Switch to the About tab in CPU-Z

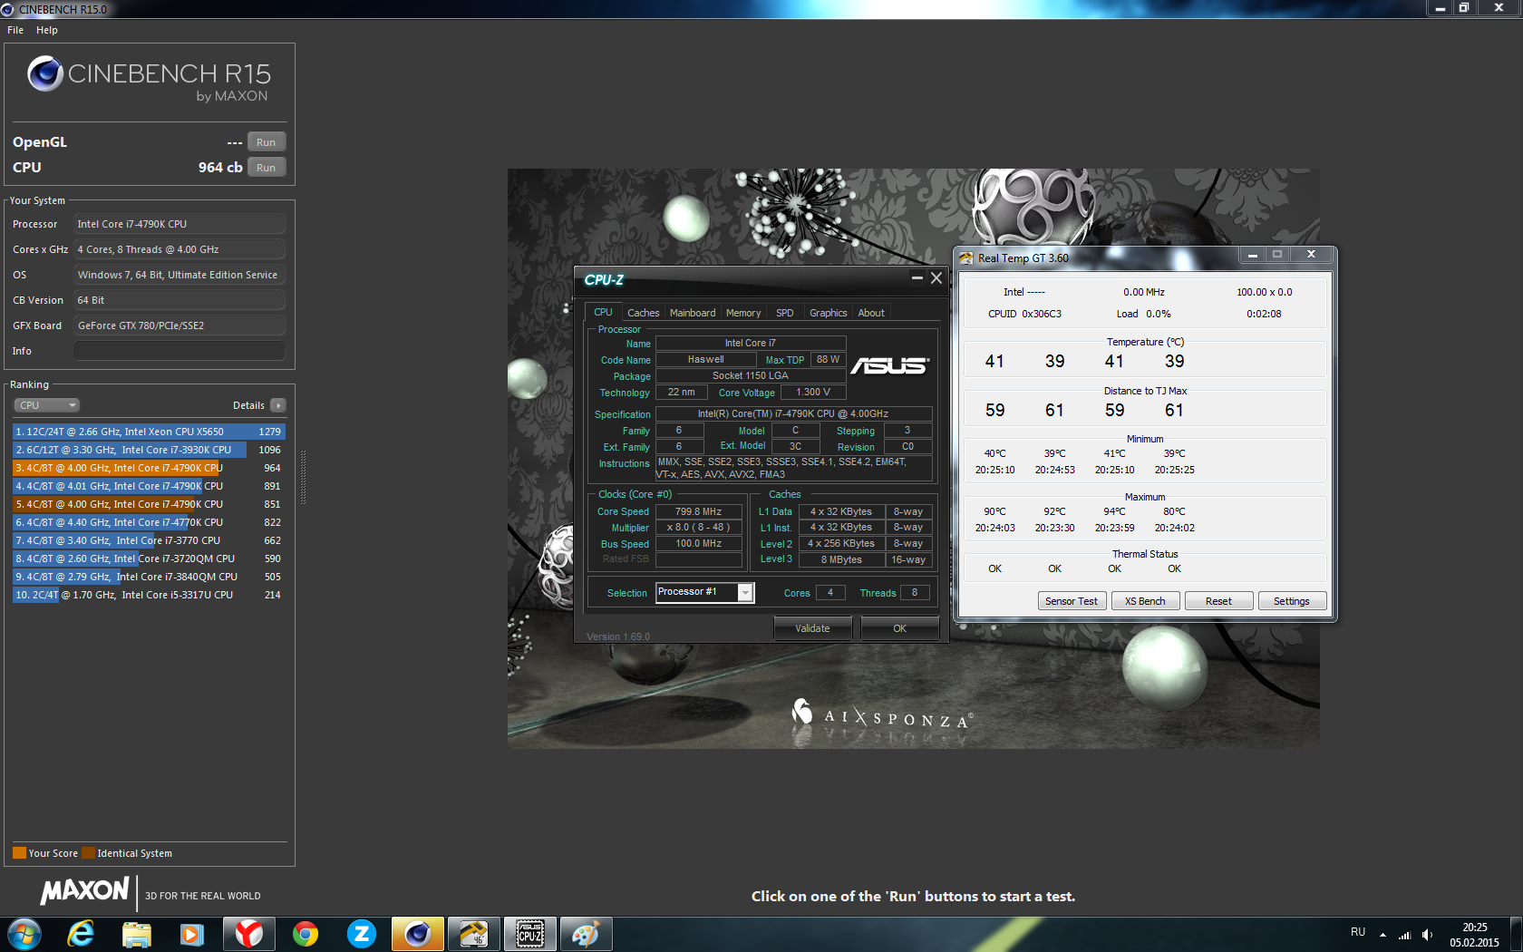(871, 313)
